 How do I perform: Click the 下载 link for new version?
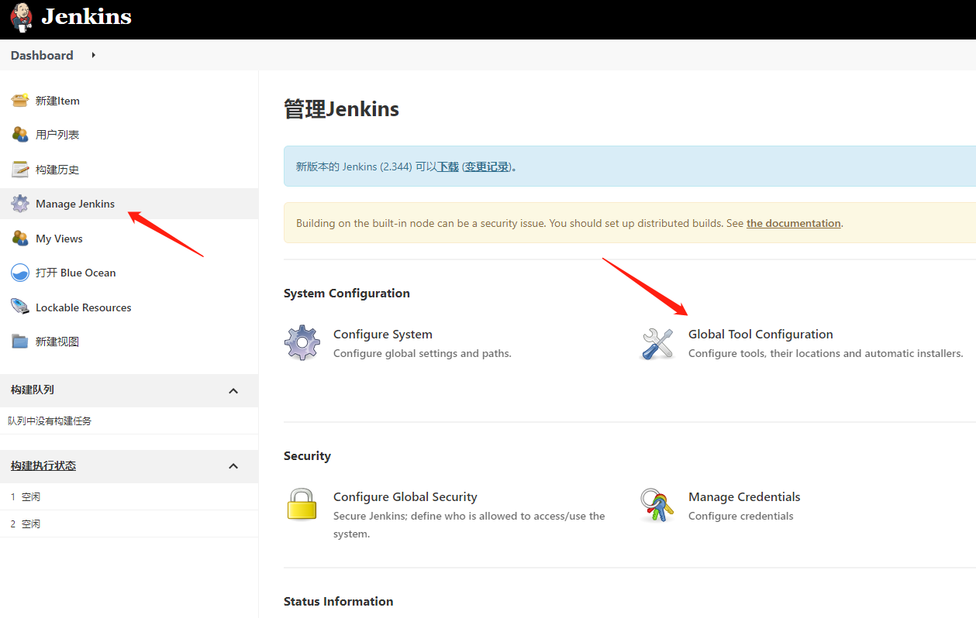[x=448, y=167]
